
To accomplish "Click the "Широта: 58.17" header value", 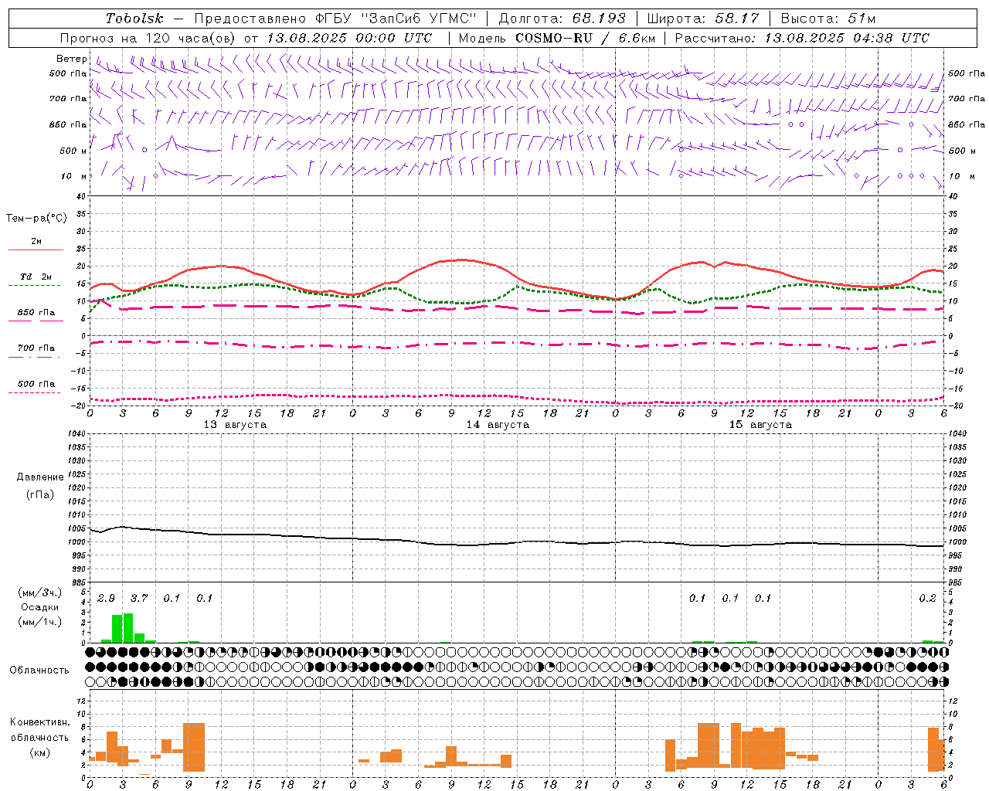I will tap(703, 19).
